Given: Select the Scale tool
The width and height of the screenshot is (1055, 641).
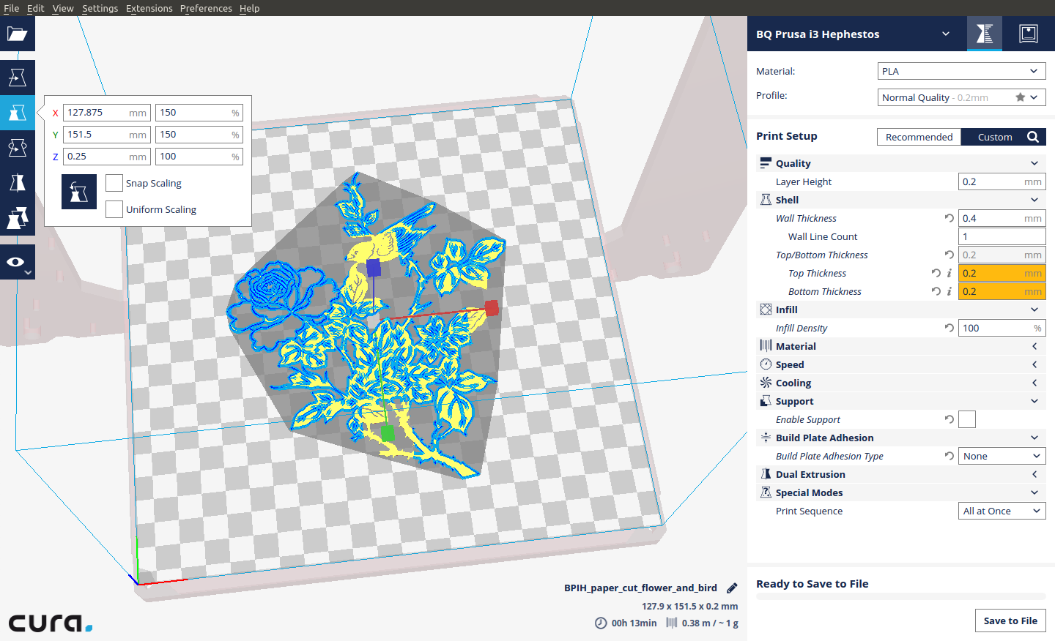Looking at the screenshot, I should tap(18, 113).
